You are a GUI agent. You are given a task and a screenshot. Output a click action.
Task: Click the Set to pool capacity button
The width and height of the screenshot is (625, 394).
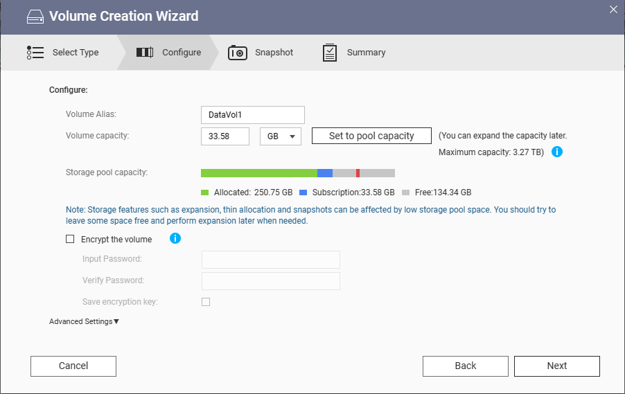pos(371,136)
